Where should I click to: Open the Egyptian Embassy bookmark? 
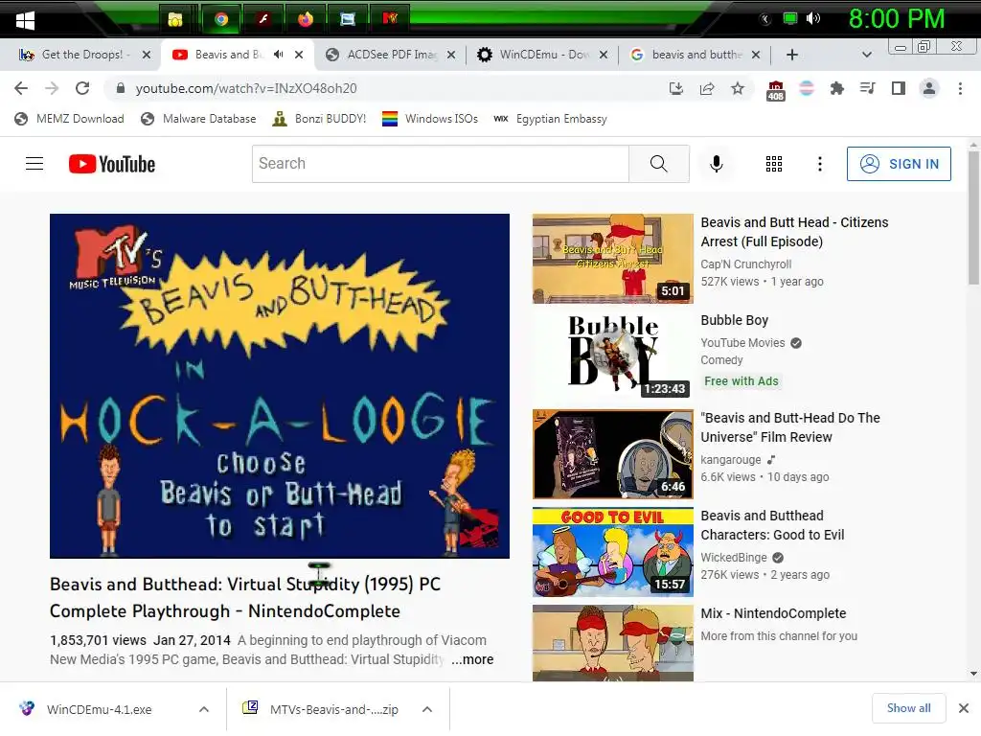point(551,119)
